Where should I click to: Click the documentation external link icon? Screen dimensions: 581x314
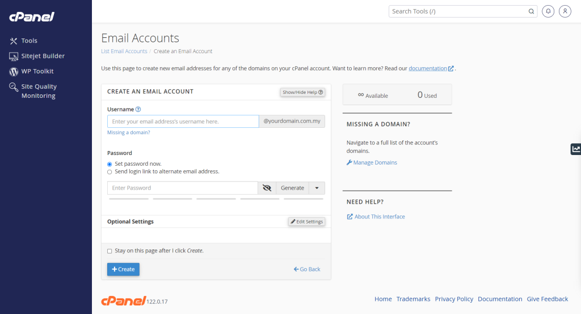click(451, 68)
